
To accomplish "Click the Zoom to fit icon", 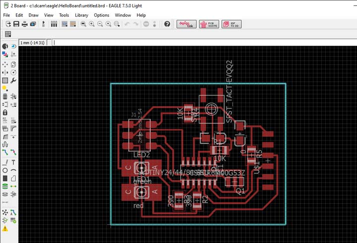I will pos(83,24).
